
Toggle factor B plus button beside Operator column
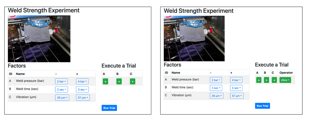point(267,80)
